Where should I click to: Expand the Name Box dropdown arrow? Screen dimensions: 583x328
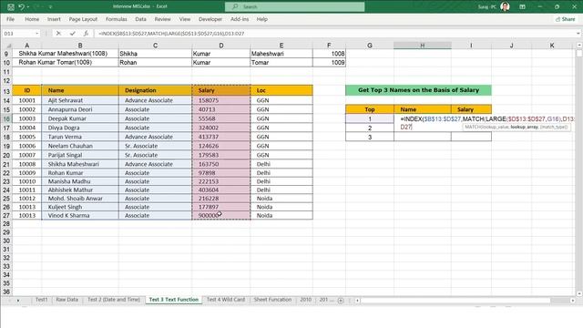tap(36, 34)
